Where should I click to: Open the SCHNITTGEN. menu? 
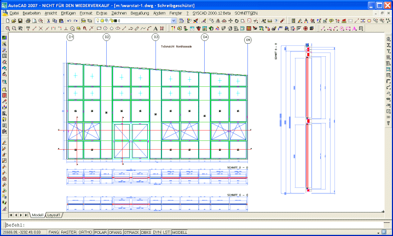coord(246,13)
